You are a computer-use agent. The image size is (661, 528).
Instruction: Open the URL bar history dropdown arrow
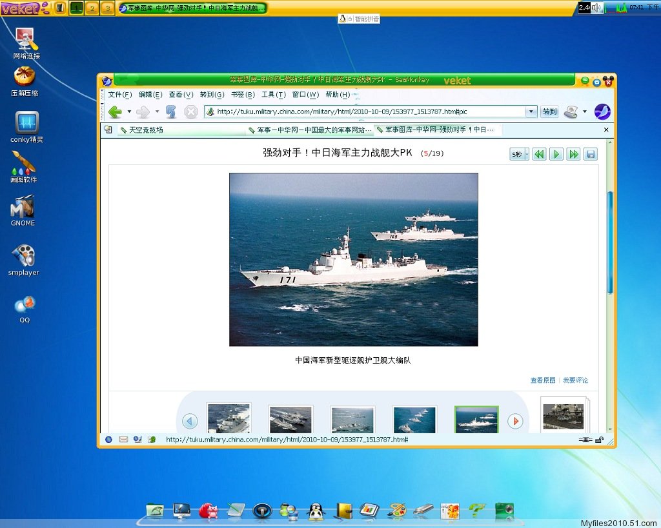531,112
